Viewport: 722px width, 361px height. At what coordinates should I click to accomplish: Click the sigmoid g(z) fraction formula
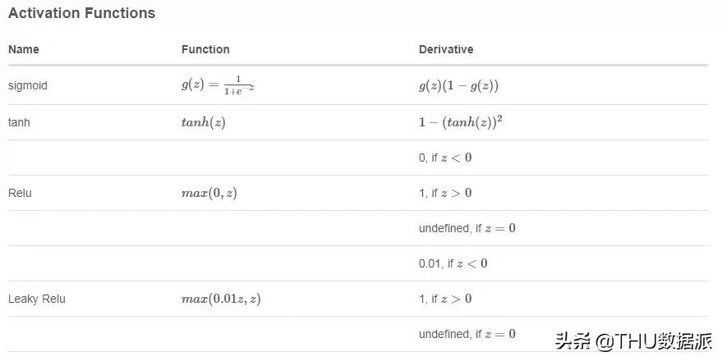click(218, 85)
